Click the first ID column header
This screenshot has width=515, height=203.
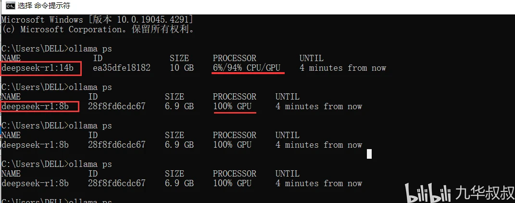(x=98, y=58)
